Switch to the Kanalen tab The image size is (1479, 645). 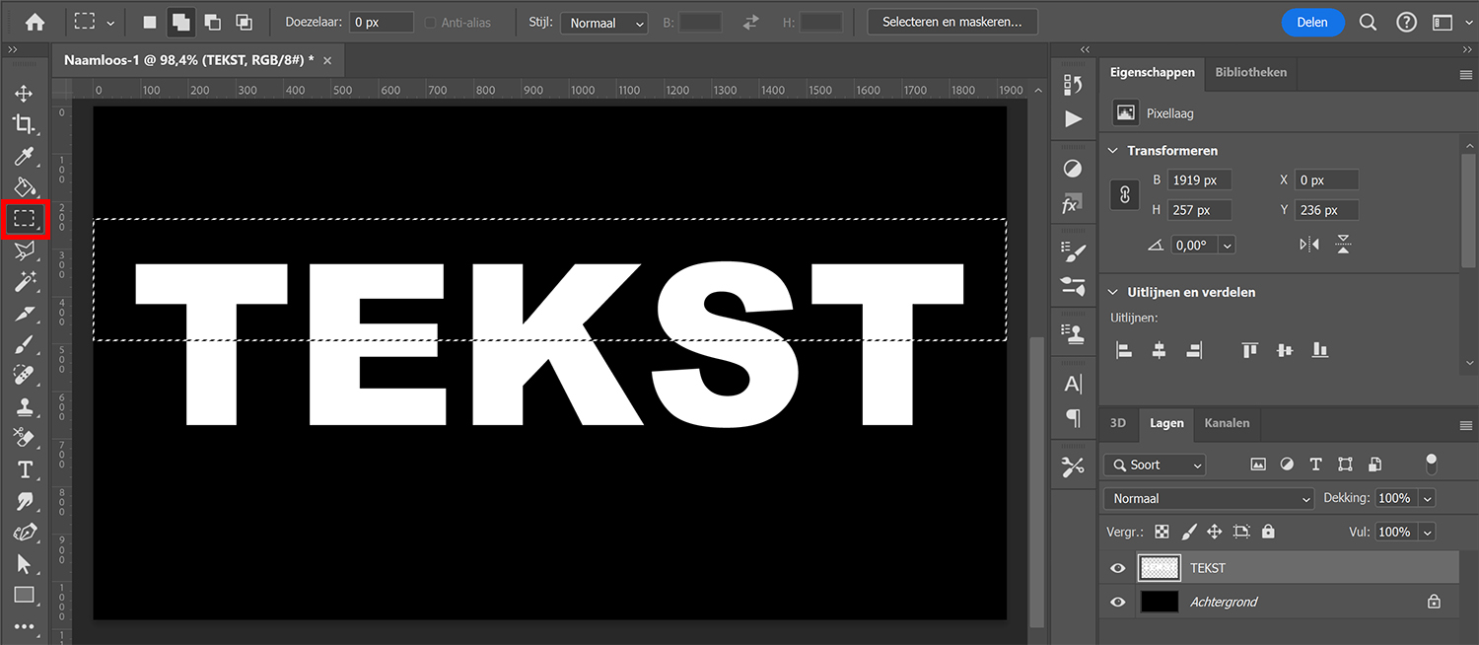pyautogui.click(x=1227, y=423)
